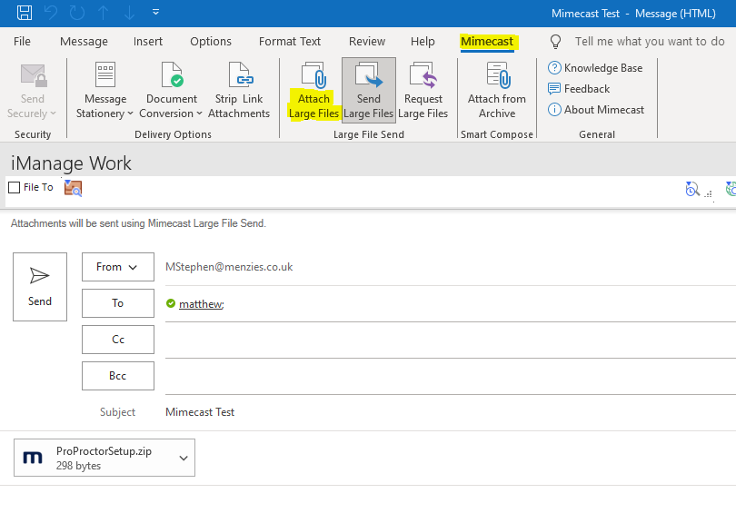Click the Feedback icon
Image resolution: width=736 pixels, height=513 pixels.
pyautogui.click(x=554, y=89)
